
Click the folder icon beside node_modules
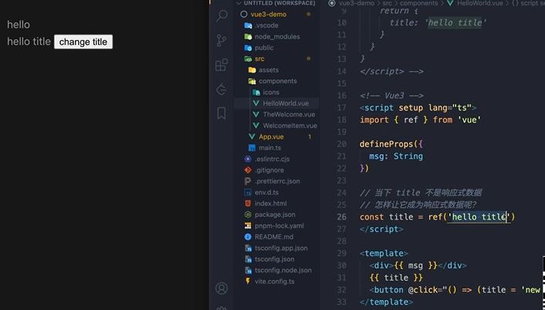248,36
